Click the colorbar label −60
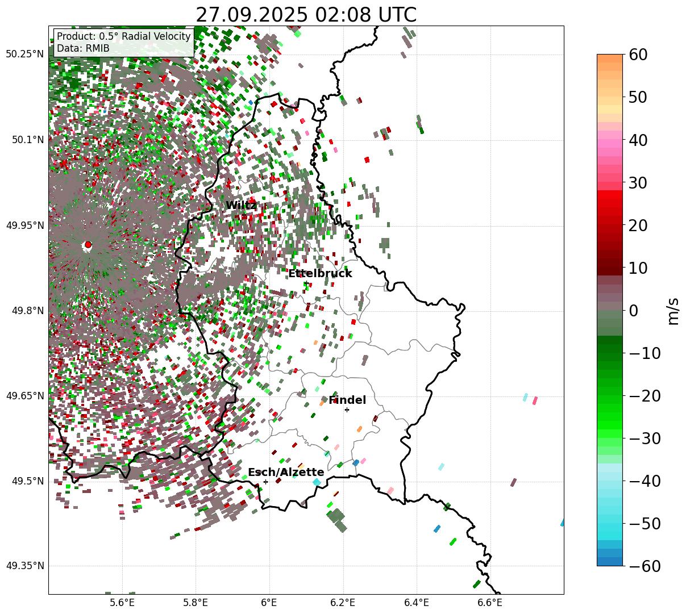The image size is (686, 614). coord(645,566)
